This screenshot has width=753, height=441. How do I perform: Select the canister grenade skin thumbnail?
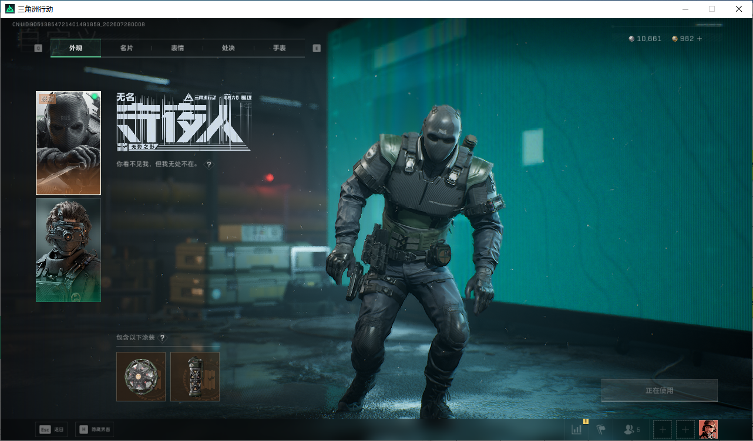coord(195,376)
